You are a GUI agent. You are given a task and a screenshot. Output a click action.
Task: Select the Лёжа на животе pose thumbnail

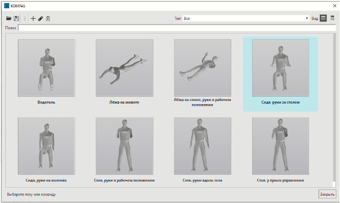click(x=124, y=68)
